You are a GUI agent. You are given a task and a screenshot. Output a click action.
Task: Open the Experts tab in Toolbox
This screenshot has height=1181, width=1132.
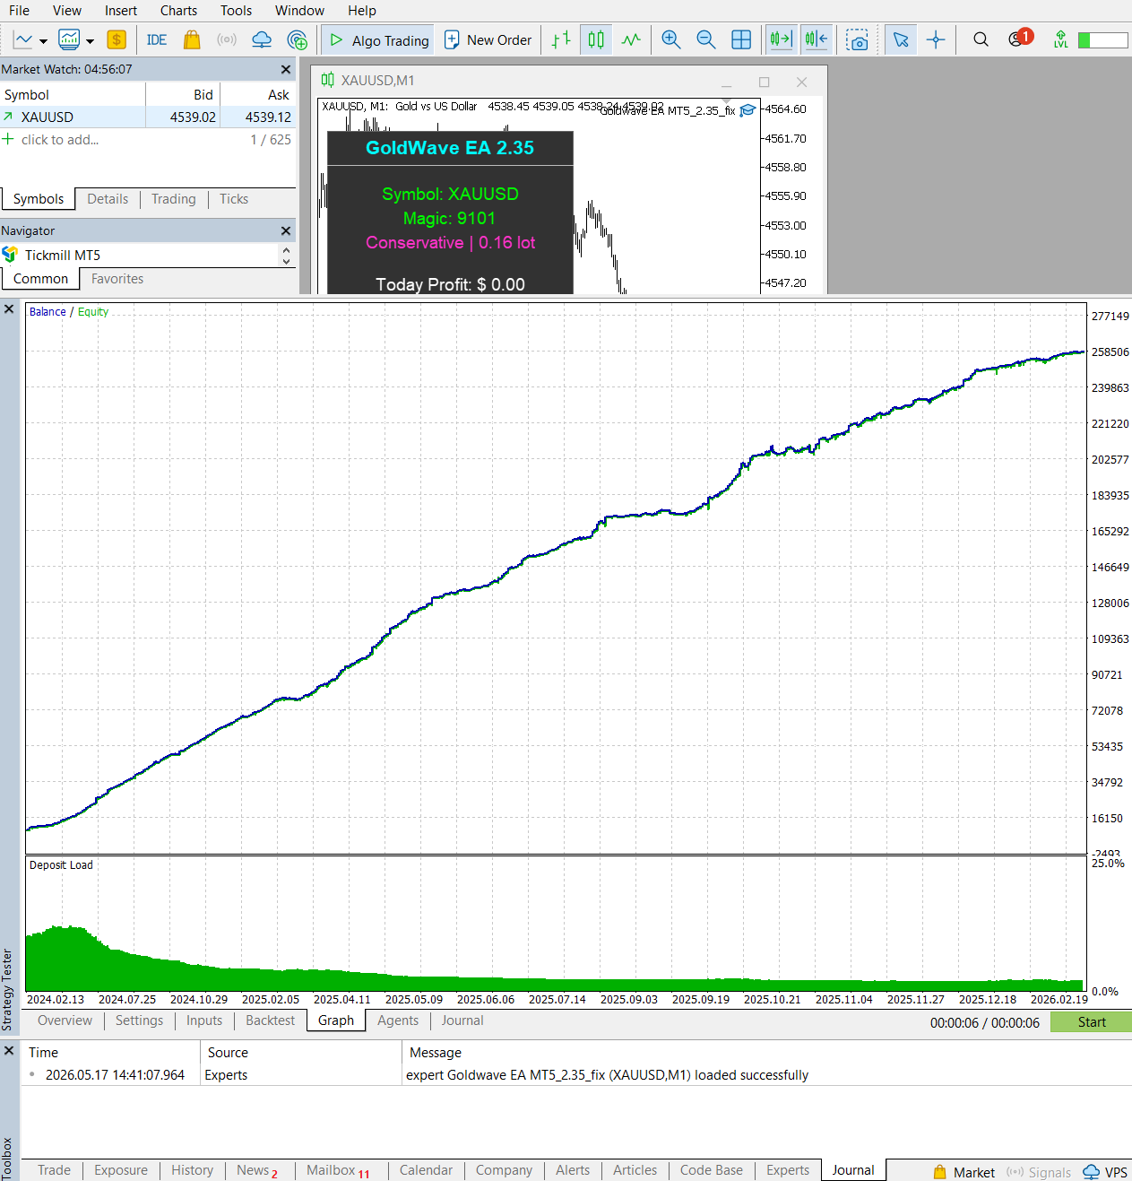tap(788, 1170)
